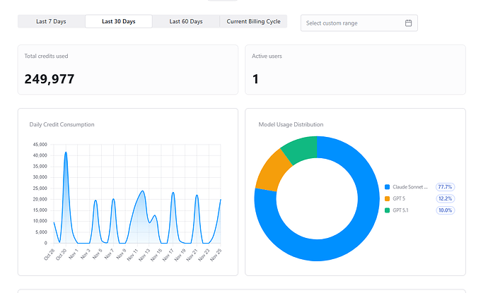Click blue Claude Sonnet legend swatch
The width and height of the screenshot is (488, 293).
(387, 187)
